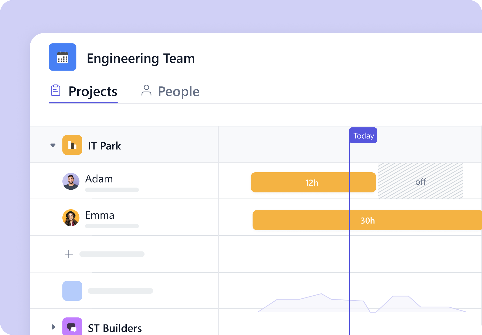
Task: Click the person icon beside People
Action: click(146, 90)
